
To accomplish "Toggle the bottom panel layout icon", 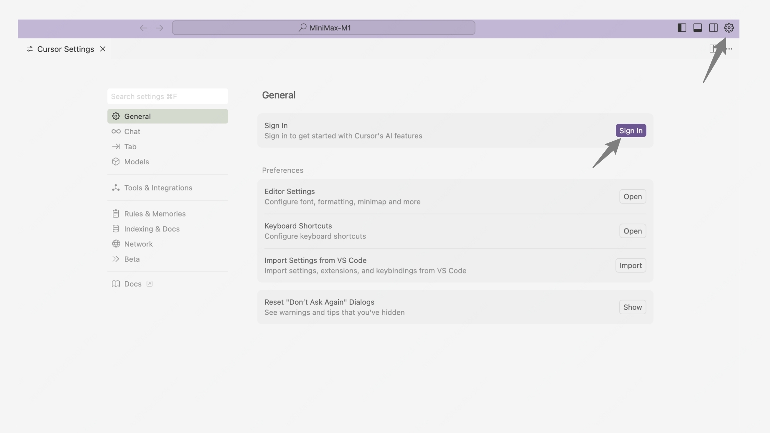I will click(x=697, y=28).
